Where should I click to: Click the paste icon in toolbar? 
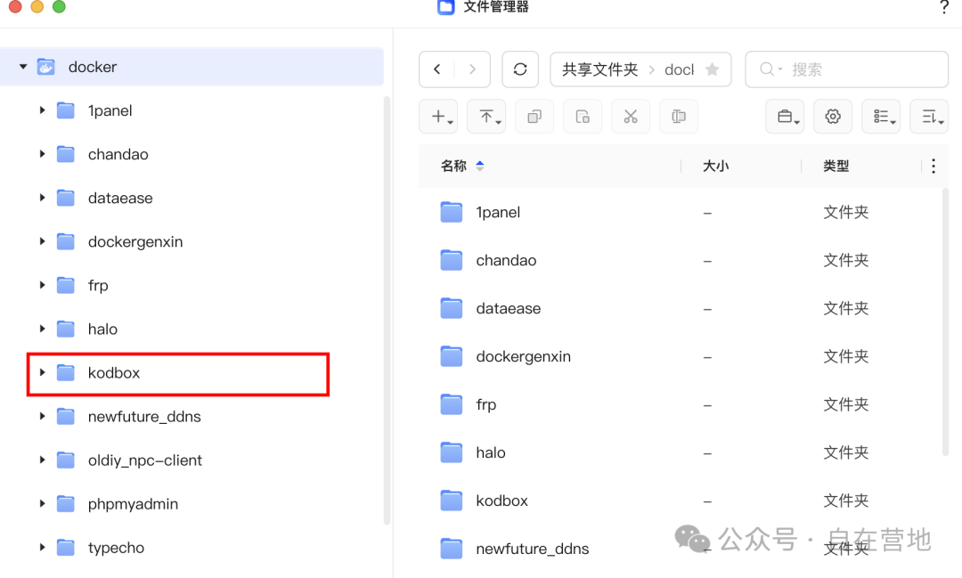pos(583,117)
